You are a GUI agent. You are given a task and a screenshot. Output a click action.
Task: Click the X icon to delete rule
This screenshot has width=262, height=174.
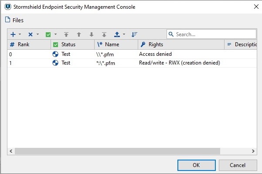(x=31, y=34)
